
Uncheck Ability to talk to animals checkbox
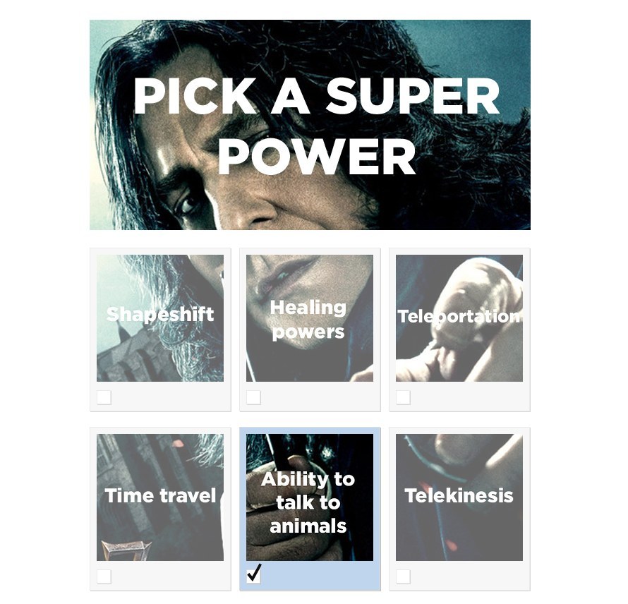[253, 576]
